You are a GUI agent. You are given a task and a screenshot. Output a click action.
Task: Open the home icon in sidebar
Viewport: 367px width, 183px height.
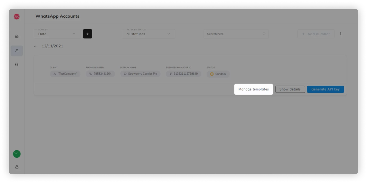coord(17,36)
